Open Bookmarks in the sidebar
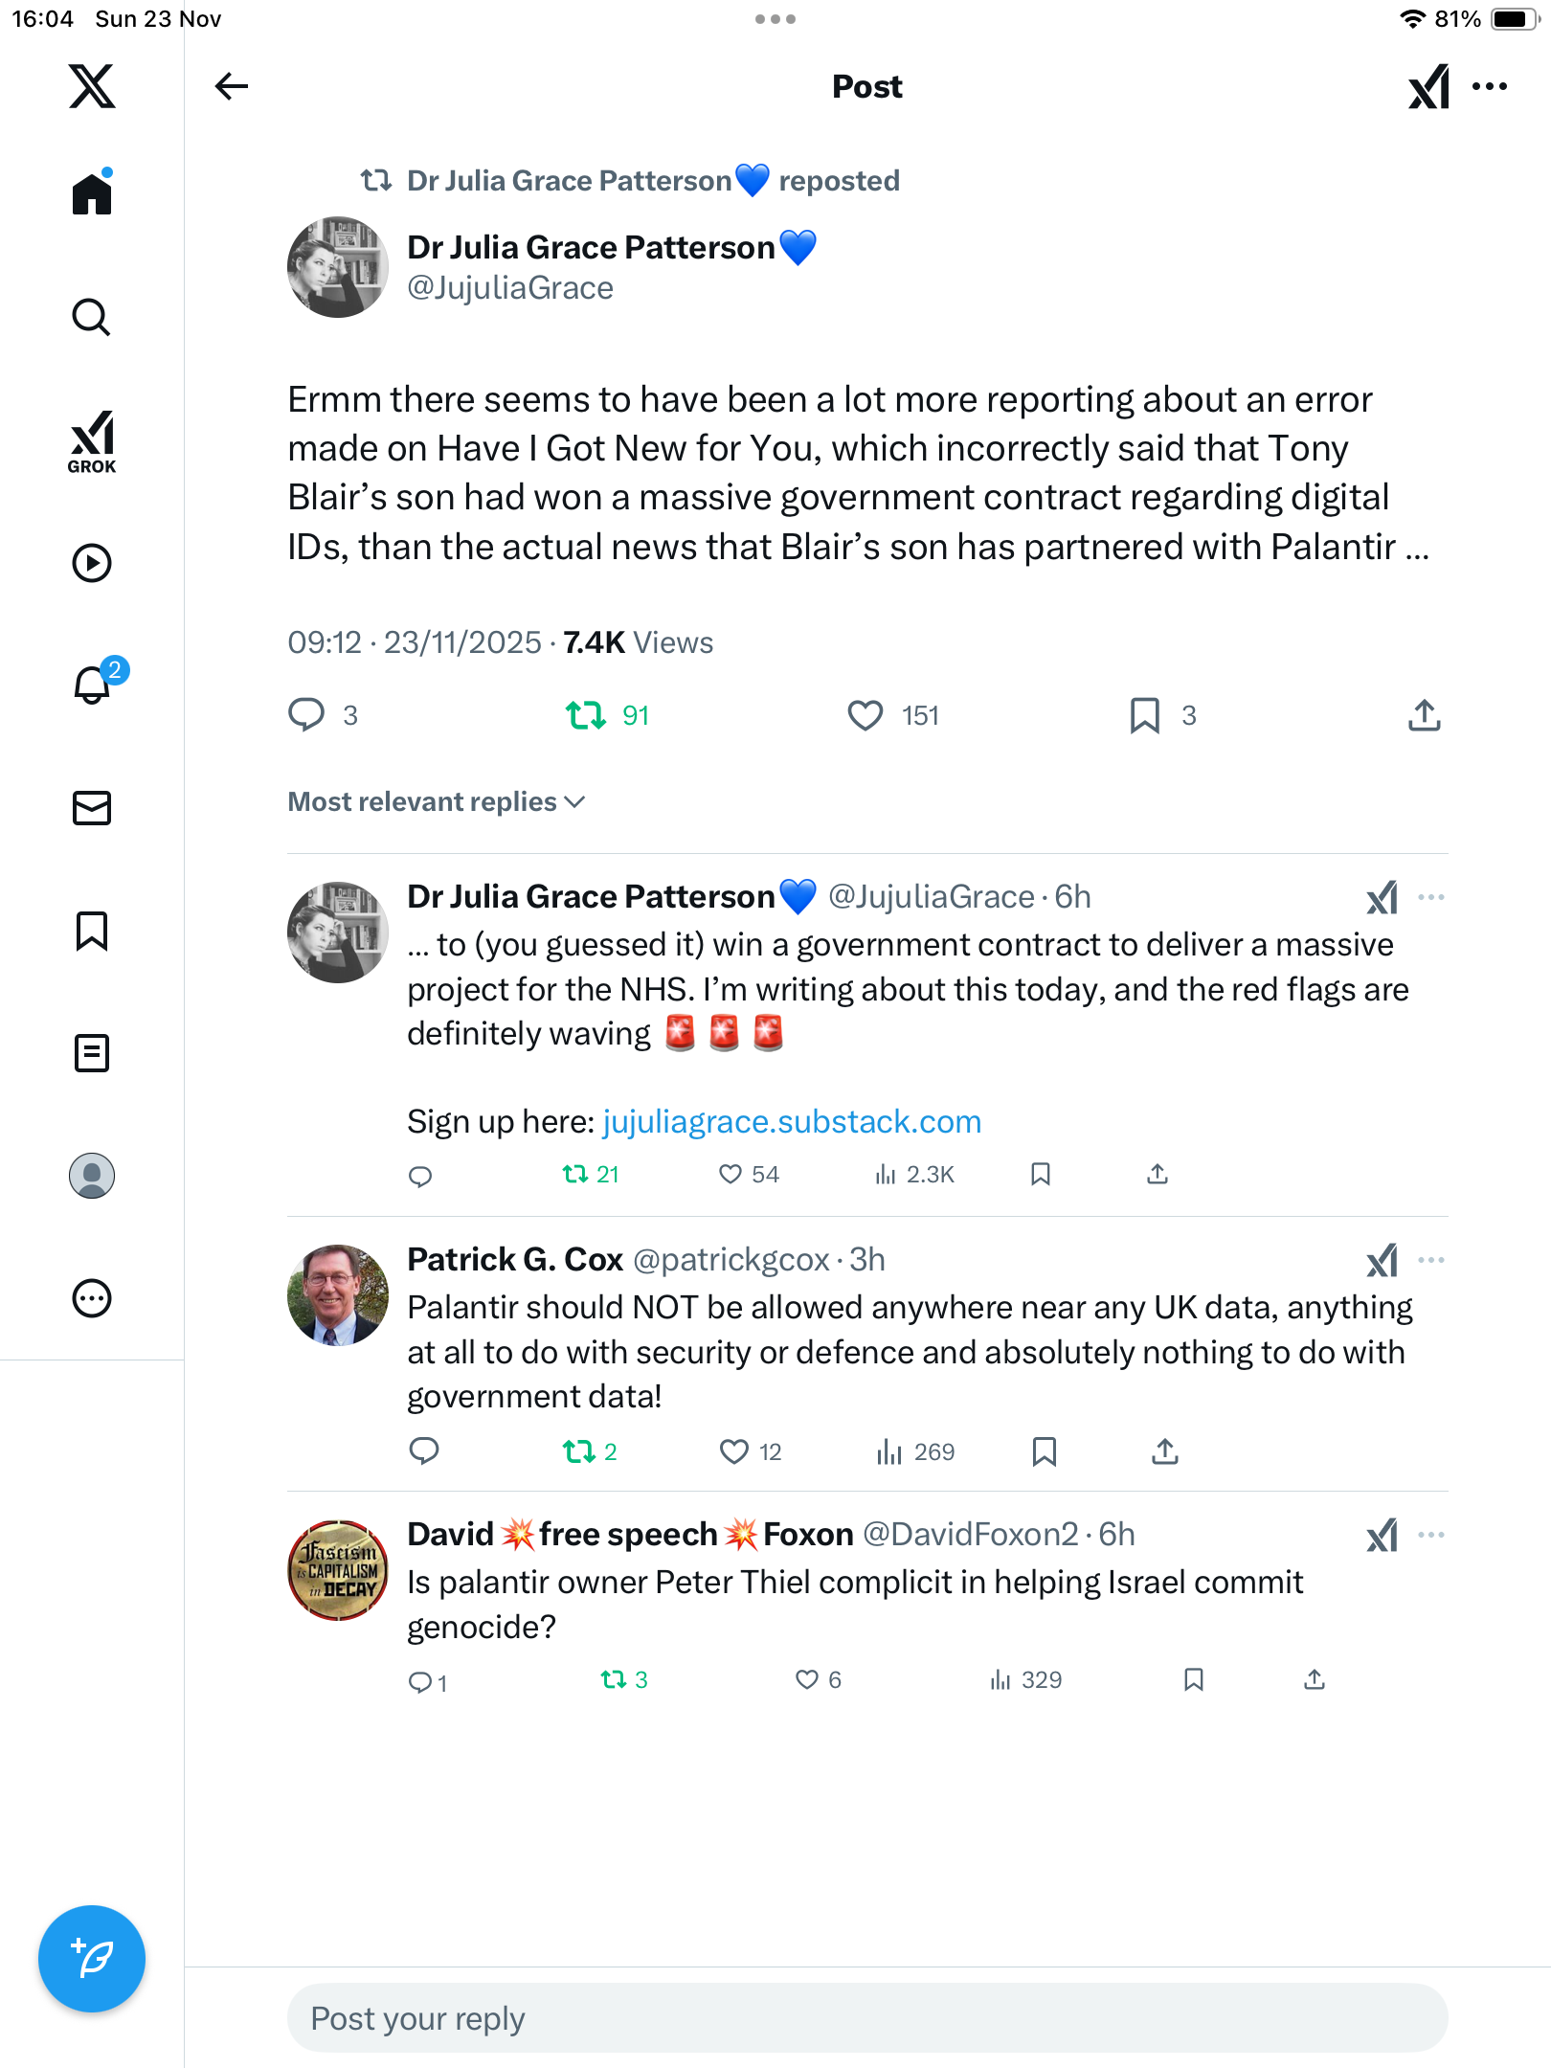Screen dimensions: 1551x2068 pyautogui.click(x=92, y=931)
